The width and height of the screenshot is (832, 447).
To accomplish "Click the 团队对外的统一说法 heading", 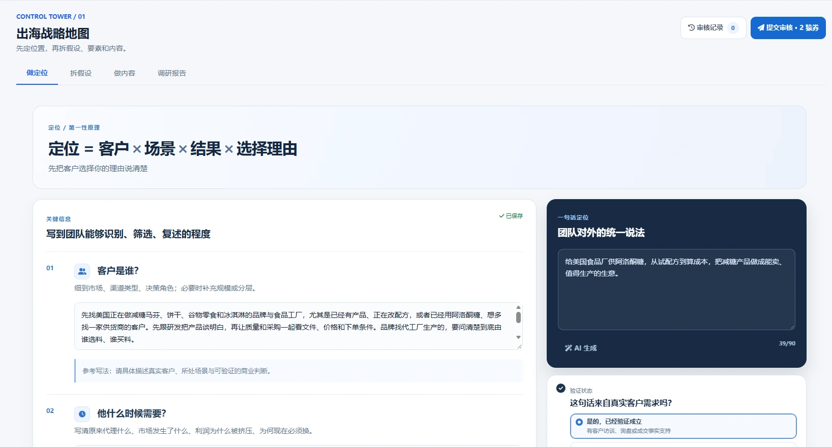I will (601, 233).
